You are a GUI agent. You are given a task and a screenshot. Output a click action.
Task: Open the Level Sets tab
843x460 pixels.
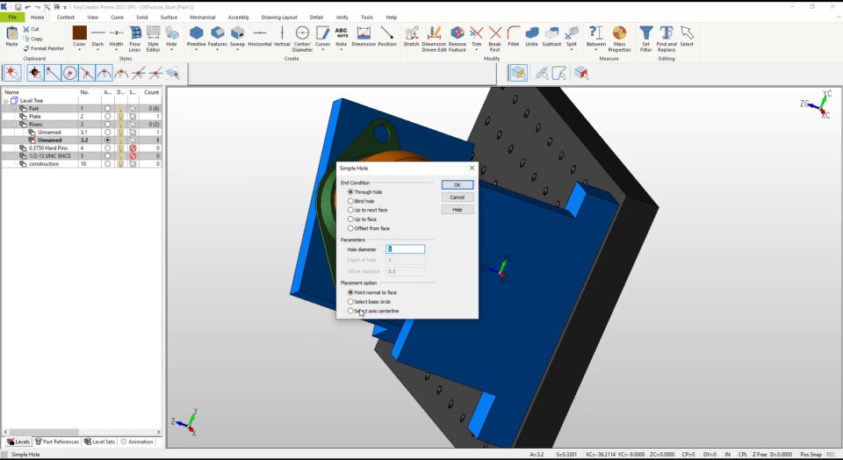99,442
